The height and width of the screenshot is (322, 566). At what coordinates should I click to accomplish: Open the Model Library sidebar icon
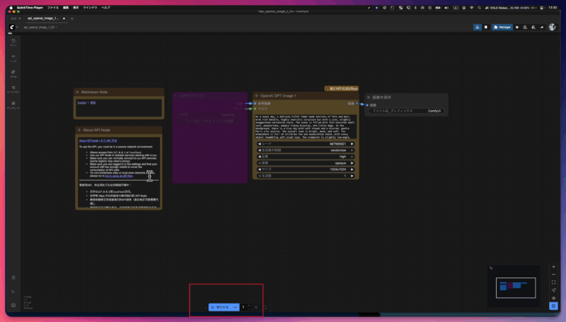13,73
